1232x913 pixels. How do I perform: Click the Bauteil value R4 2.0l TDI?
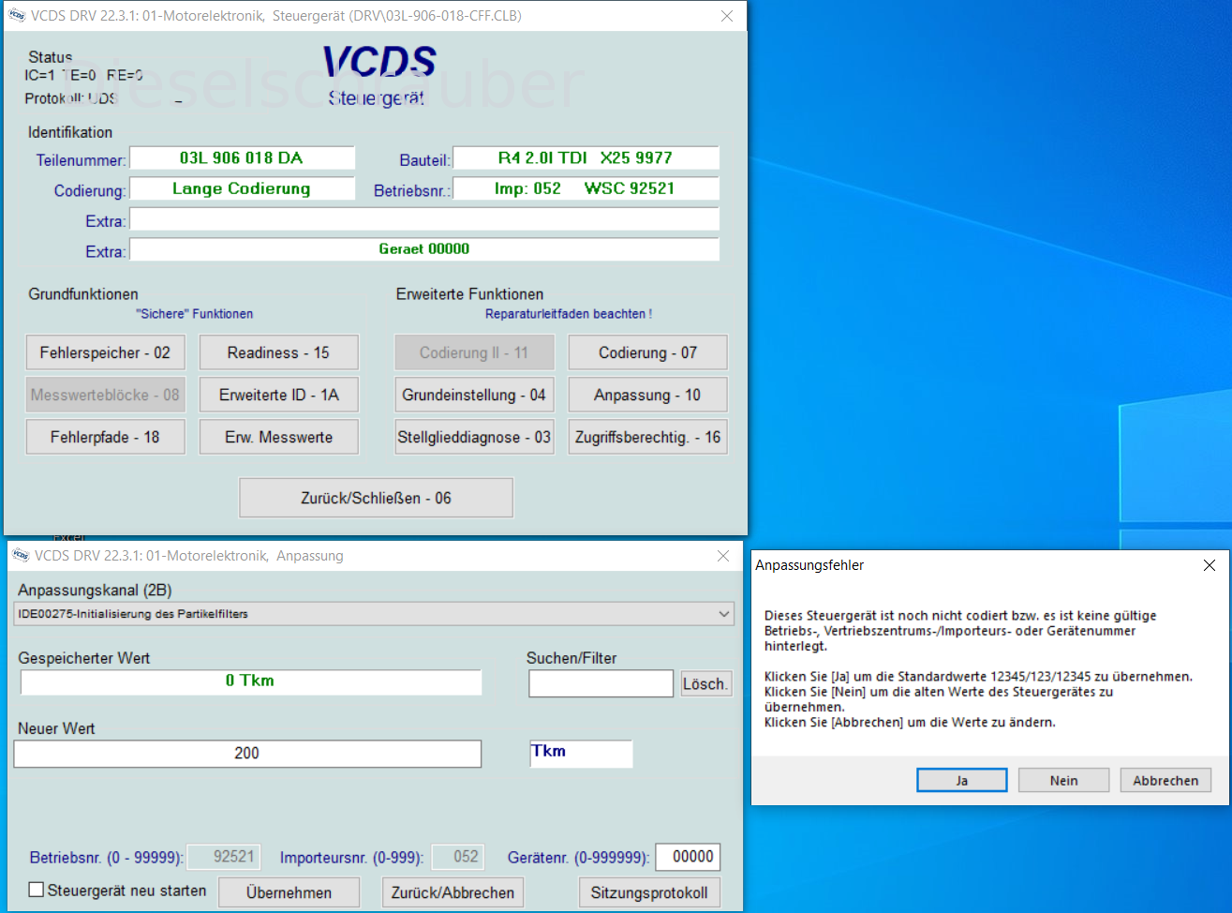pyautogui.click(x=586, y=158)
